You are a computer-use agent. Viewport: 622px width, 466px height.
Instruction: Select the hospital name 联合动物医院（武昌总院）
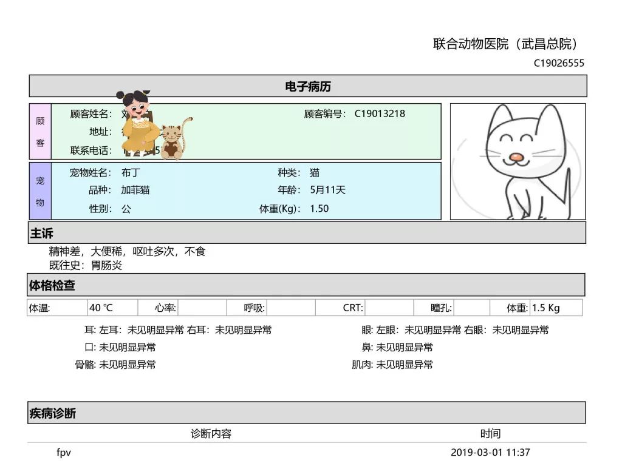[x=508, y=43]
